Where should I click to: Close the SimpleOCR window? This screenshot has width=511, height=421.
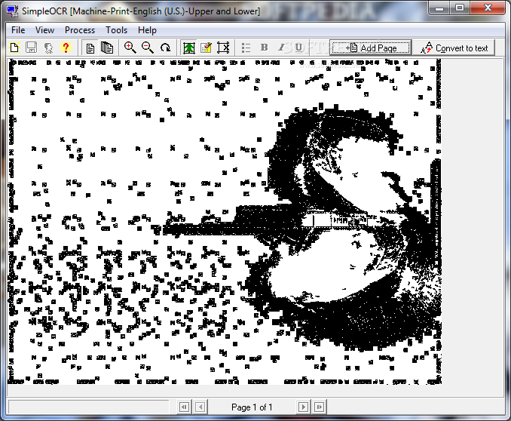coord(488,8)
